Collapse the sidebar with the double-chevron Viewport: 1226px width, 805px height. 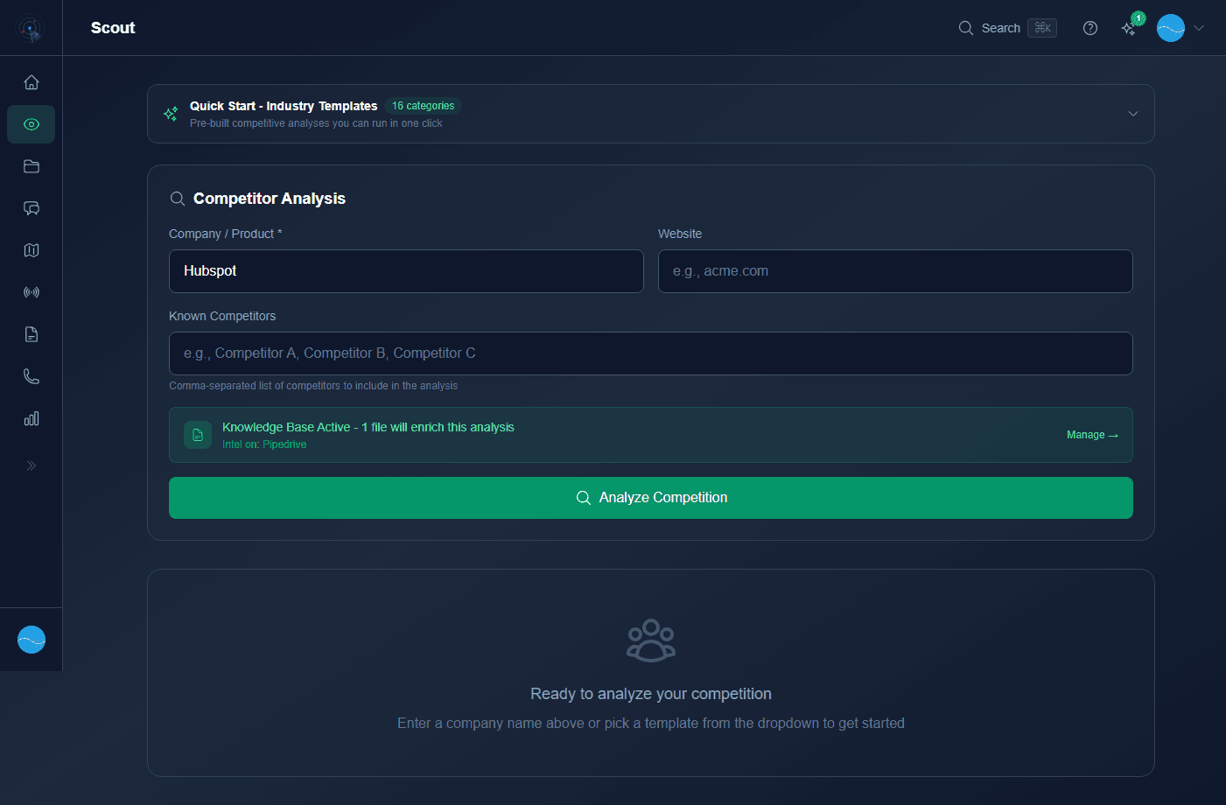(32, 465)
